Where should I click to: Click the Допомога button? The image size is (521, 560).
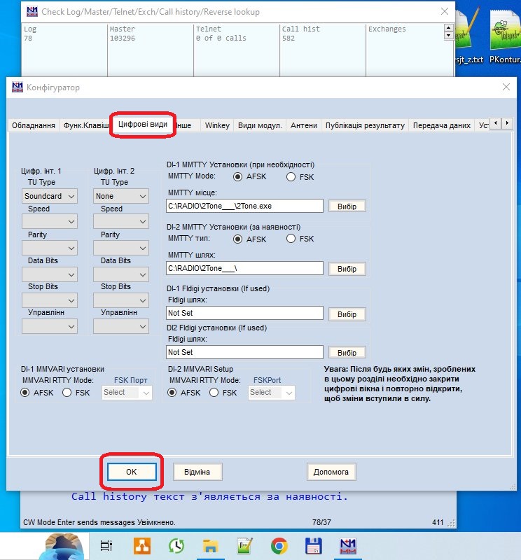tap(331, 472)
